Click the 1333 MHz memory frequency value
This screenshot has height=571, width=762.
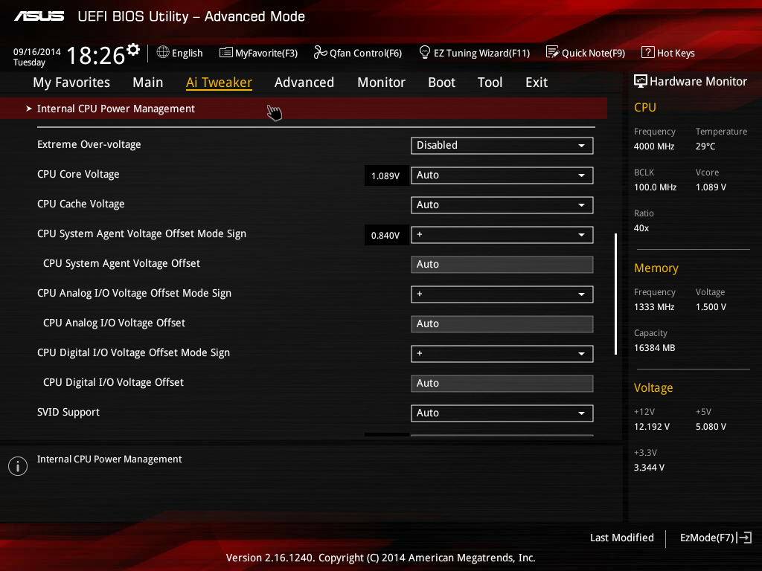pyautogui.click(x=653, y=307)
